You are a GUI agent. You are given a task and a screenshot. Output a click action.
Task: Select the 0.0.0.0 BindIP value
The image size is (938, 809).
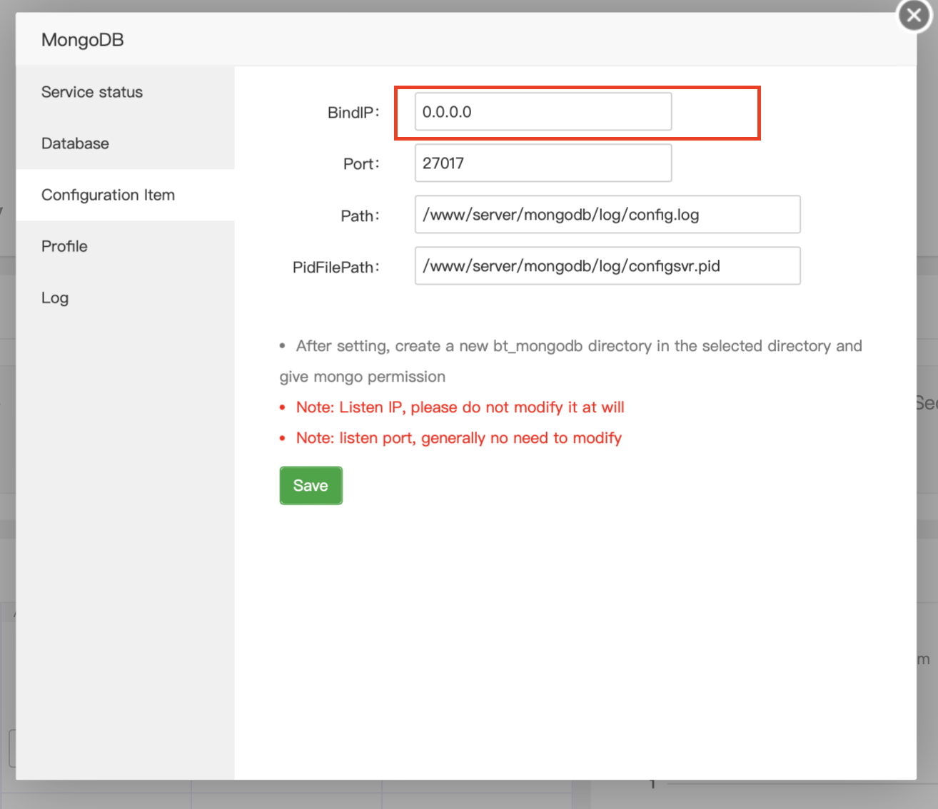[448, 111]
